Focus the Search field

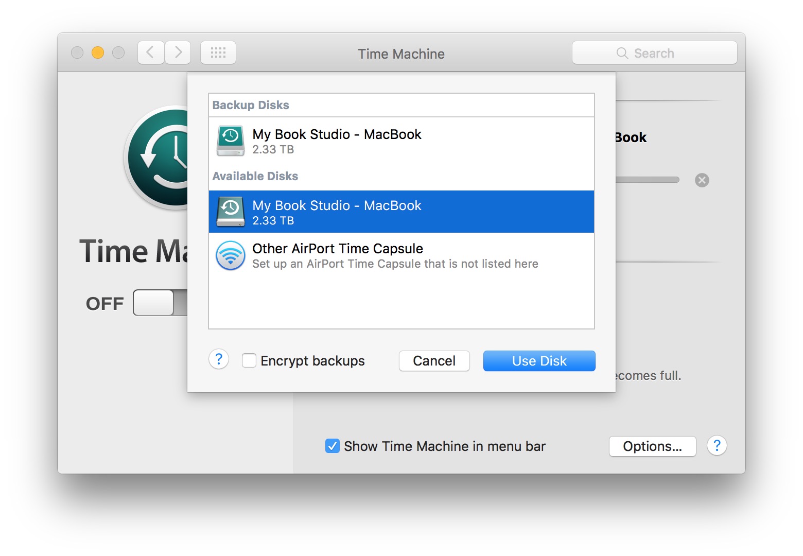coord(655,53)
